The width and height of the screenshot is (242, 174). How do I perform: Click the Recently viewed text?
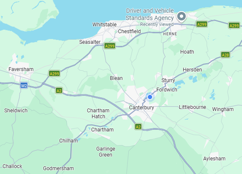coord(157,24)
